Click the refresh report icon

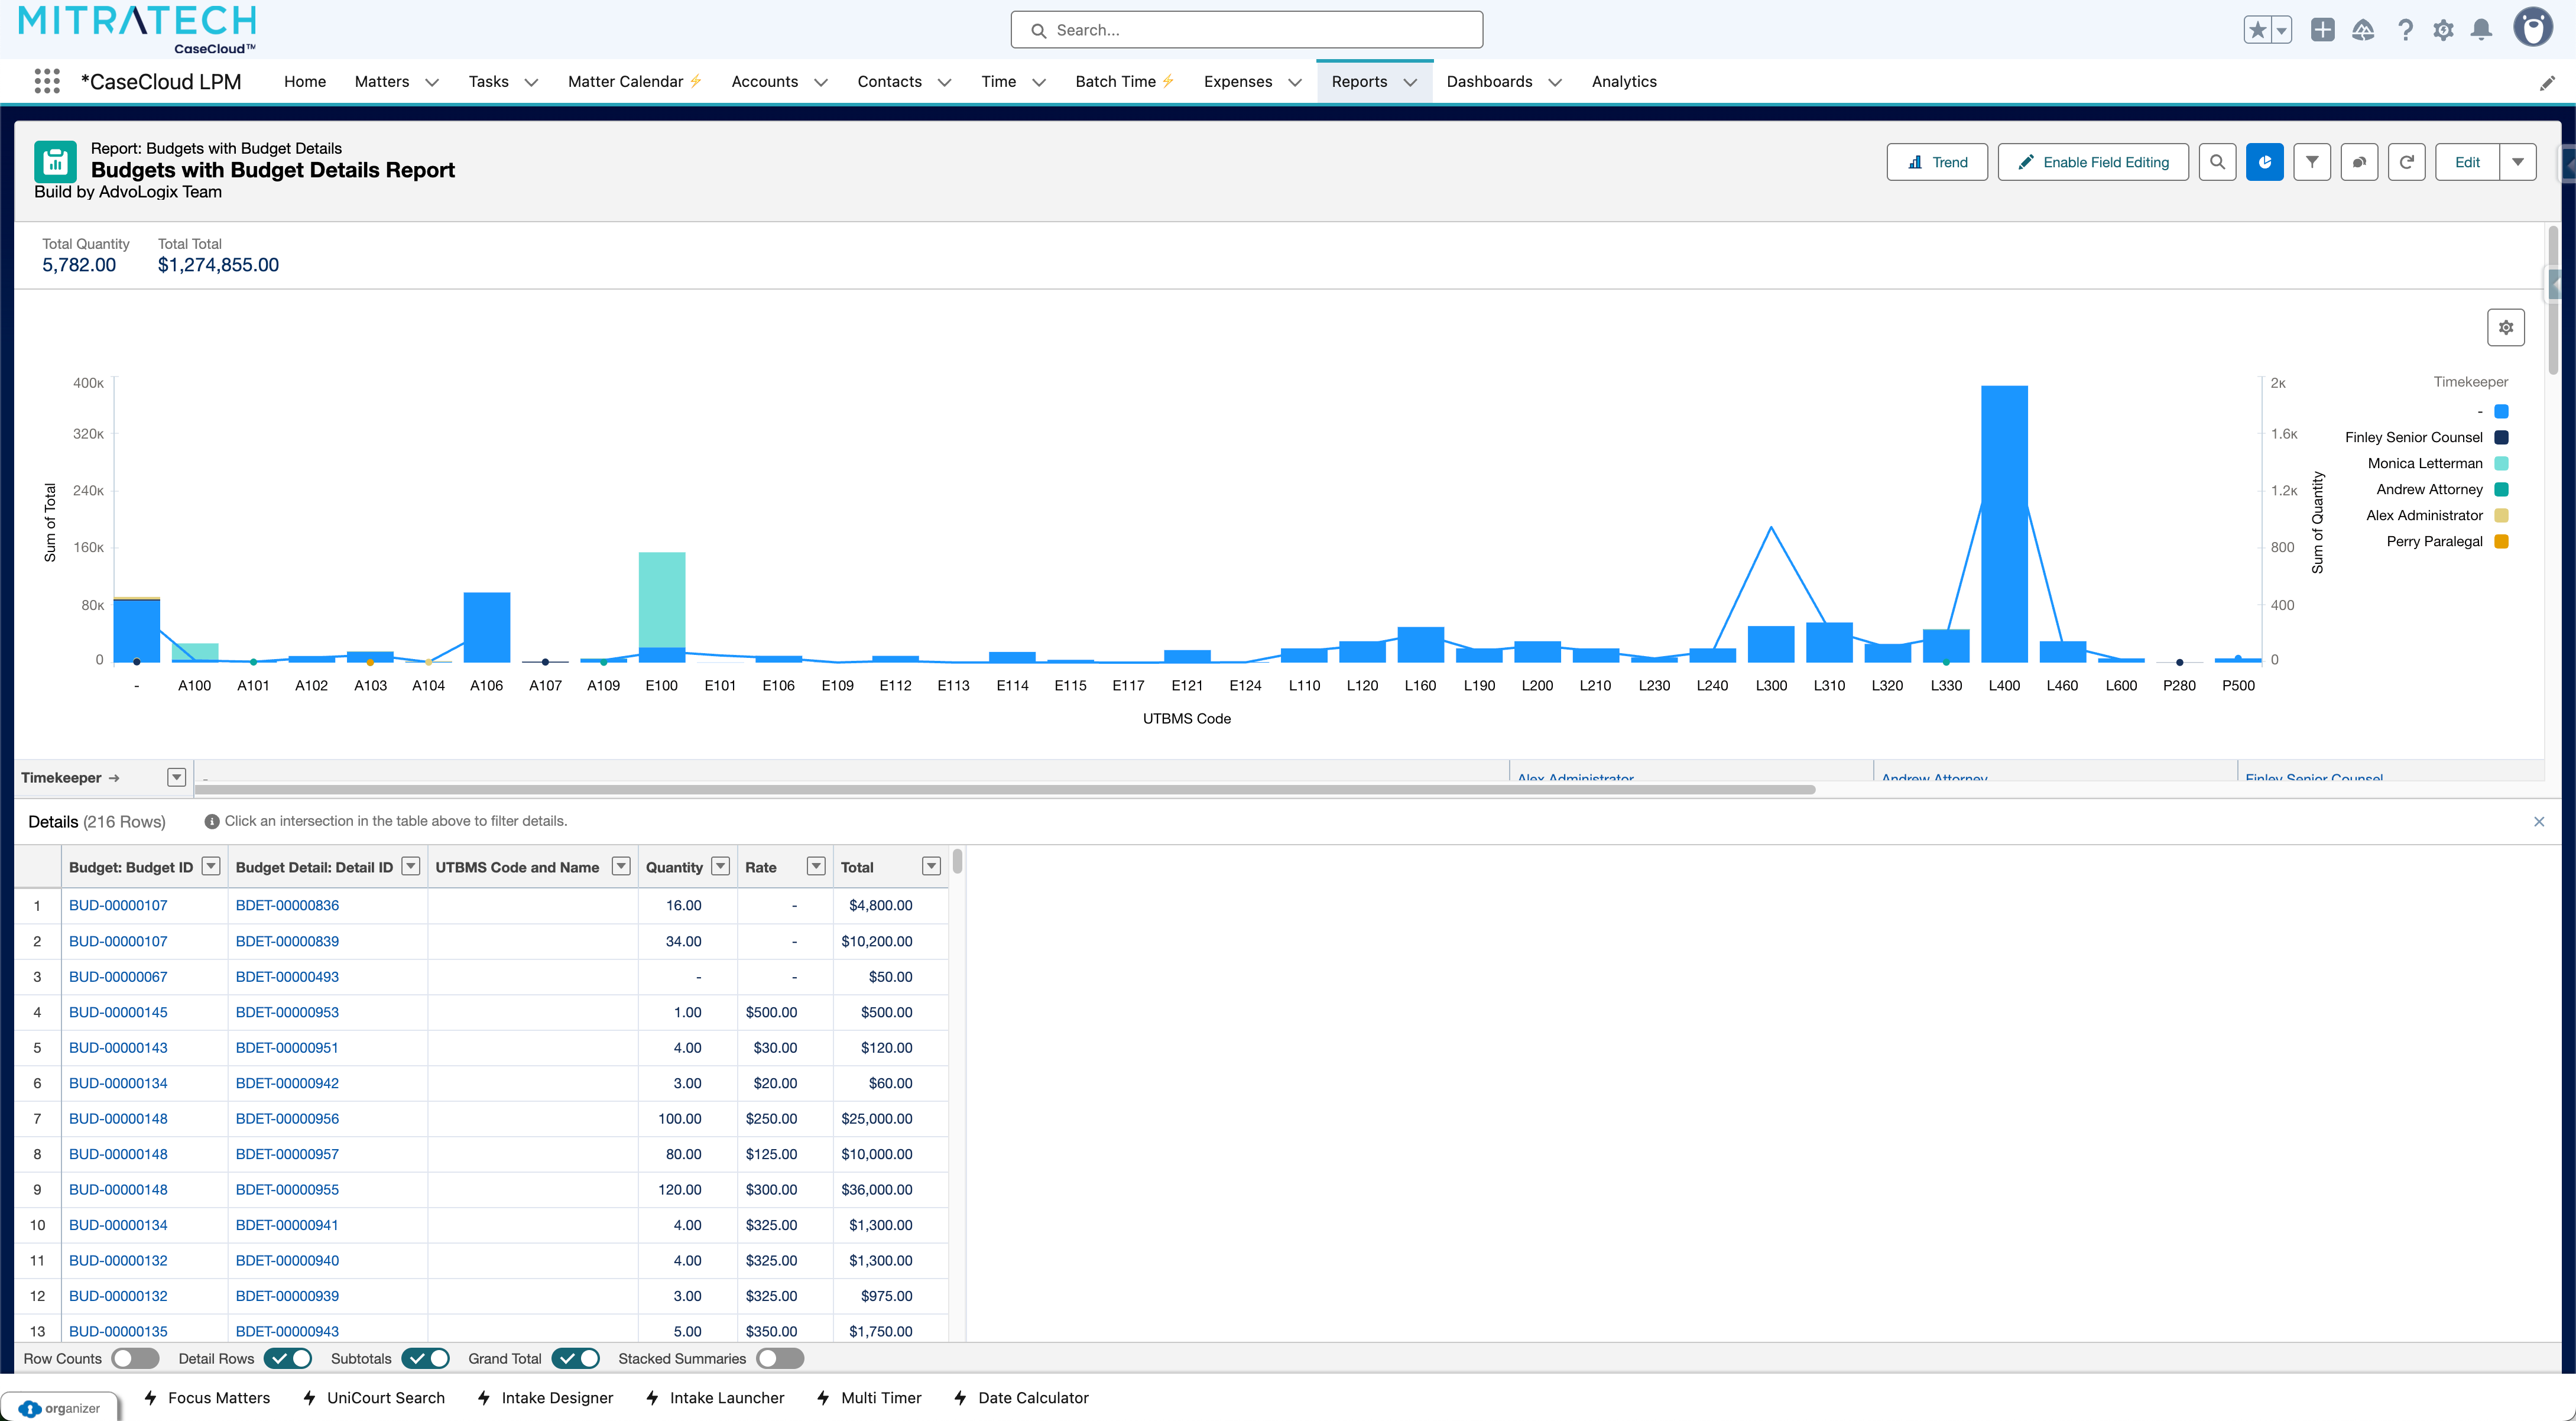click(2406, 162)
